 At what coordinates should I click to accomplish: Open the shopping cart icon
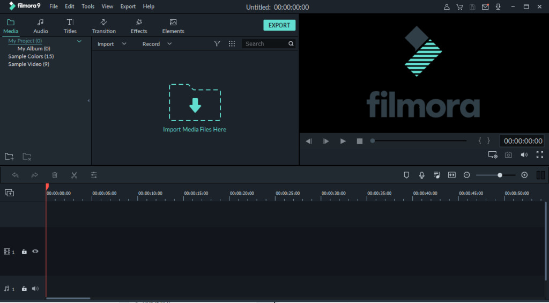pos(459,6)
